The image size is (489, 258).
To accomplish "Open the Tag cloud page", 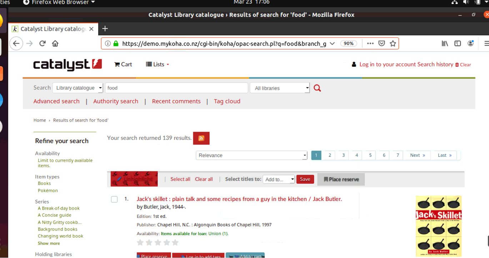I will (x=227, y=101).
